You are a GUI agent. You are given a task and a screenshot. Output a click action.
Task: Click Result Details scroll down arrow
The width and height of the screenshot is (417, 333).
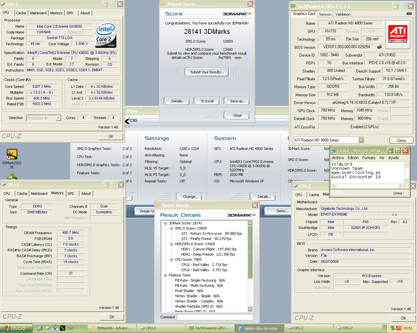pos(250,309)
